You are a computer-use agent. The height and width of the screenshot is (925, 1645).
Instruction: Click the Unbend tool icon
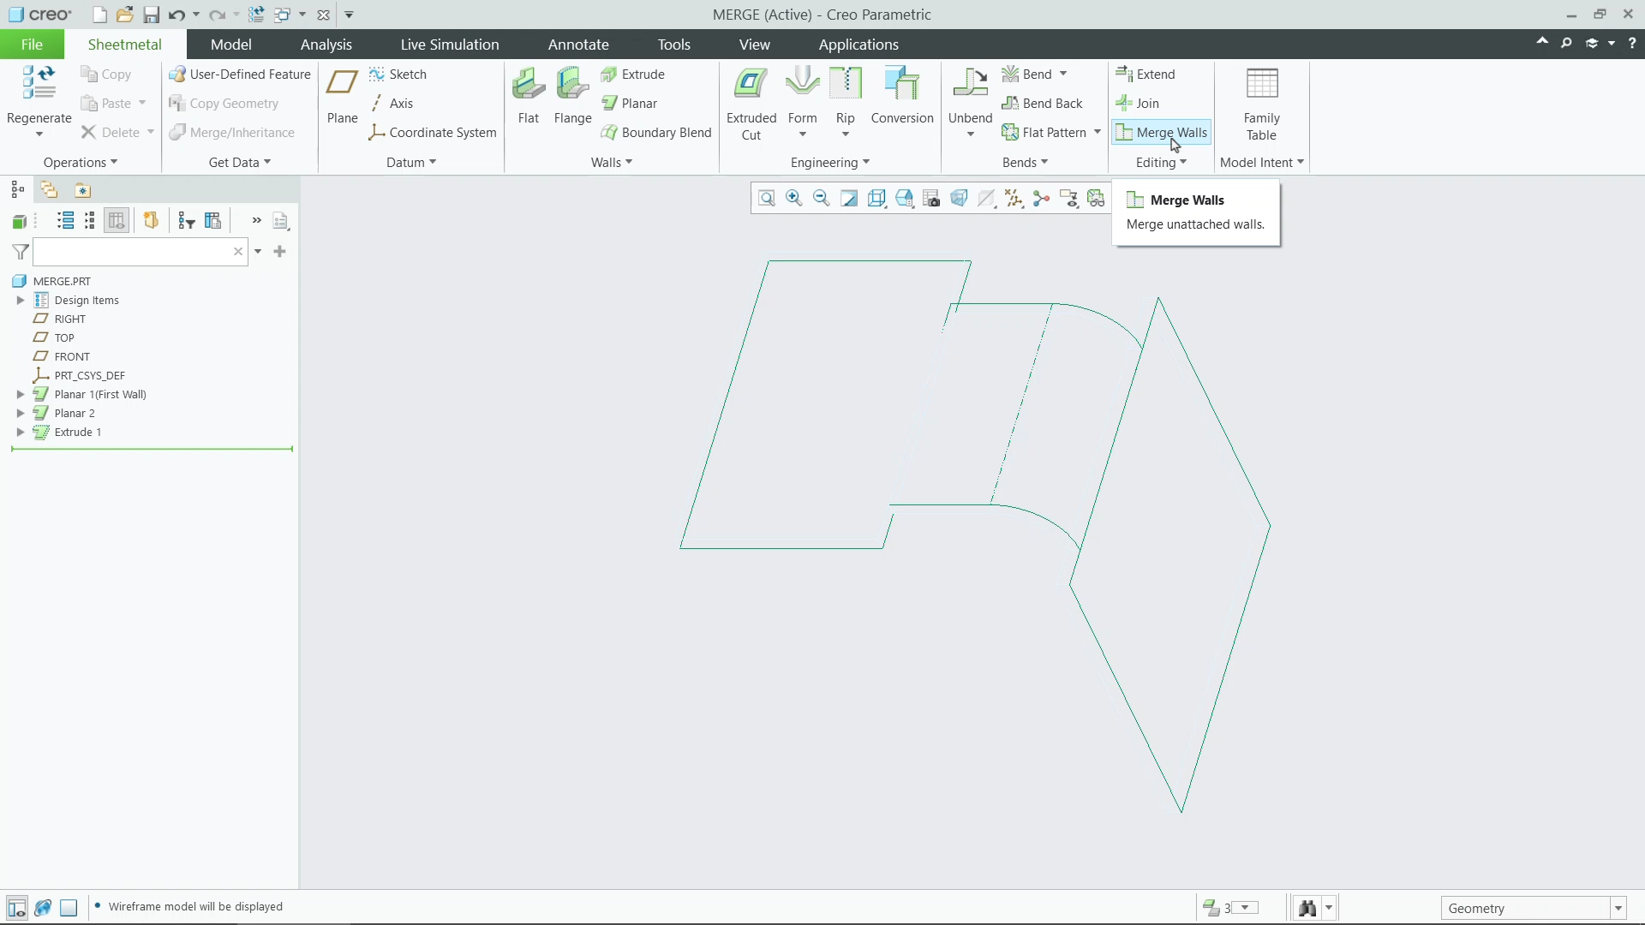(970, 83)
